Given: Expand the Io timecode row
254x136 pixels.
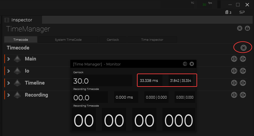Looking at the screenshot, I should [x=9, y=71].
